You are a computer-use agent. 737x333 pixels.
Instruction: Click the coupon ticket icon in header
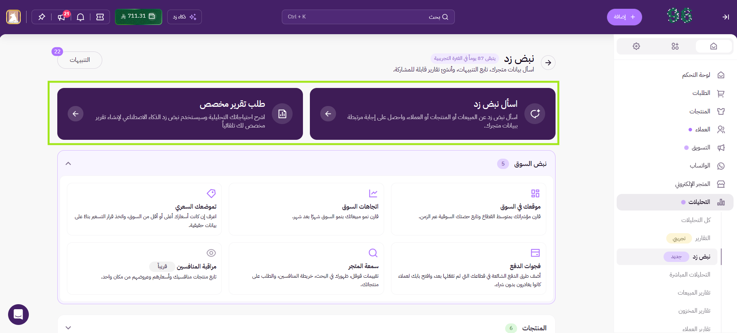click(100, 17)
